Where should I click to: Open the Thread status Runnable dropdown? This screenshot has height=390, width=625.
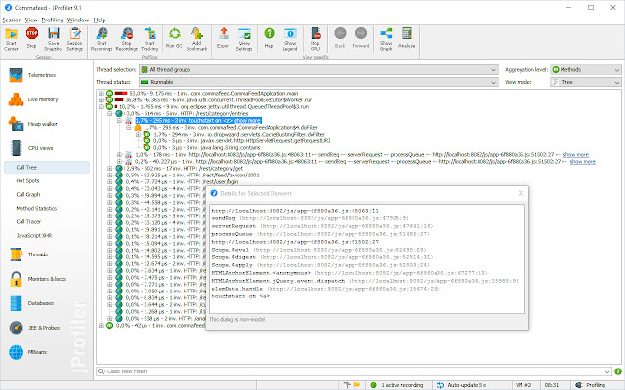318,82
